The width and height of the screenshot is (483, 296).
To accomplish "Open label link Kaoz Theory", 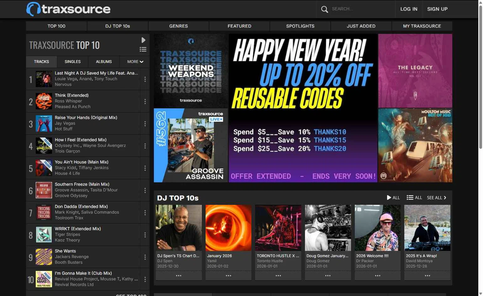I will (67, 240).
